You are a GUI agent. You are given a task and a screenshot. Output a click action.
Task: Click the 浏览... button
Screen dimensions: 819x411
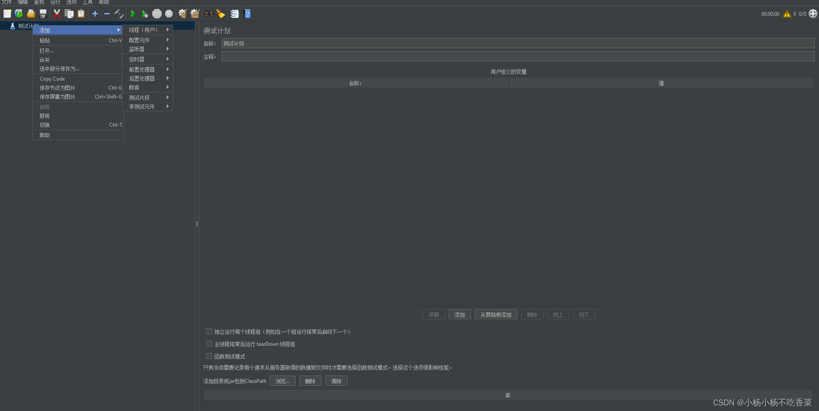[282, 381]
